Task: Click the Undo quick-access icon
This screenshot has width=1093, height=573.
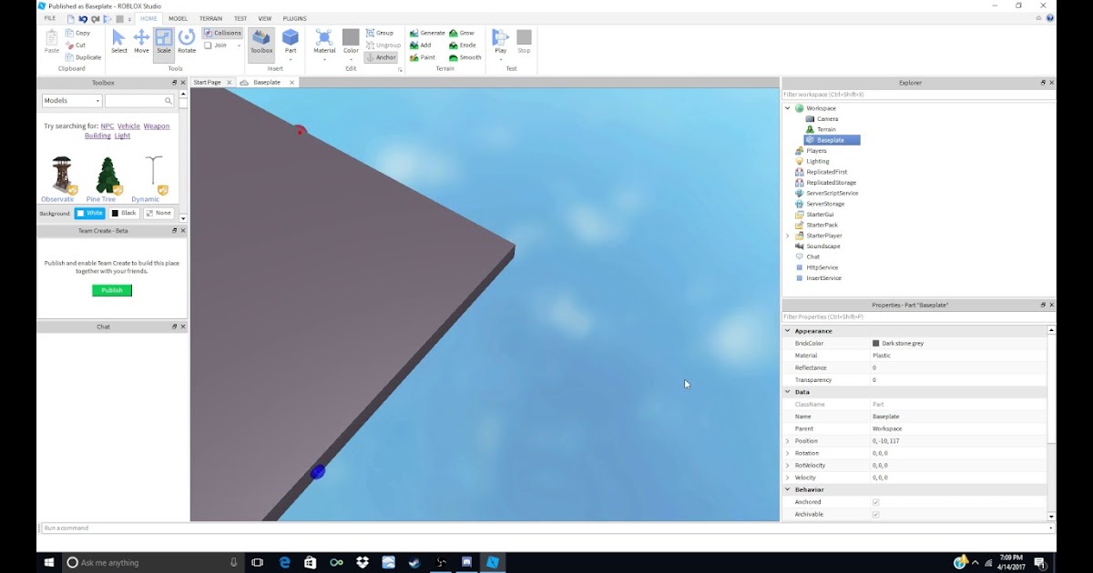Action: (x=83, y=18)
